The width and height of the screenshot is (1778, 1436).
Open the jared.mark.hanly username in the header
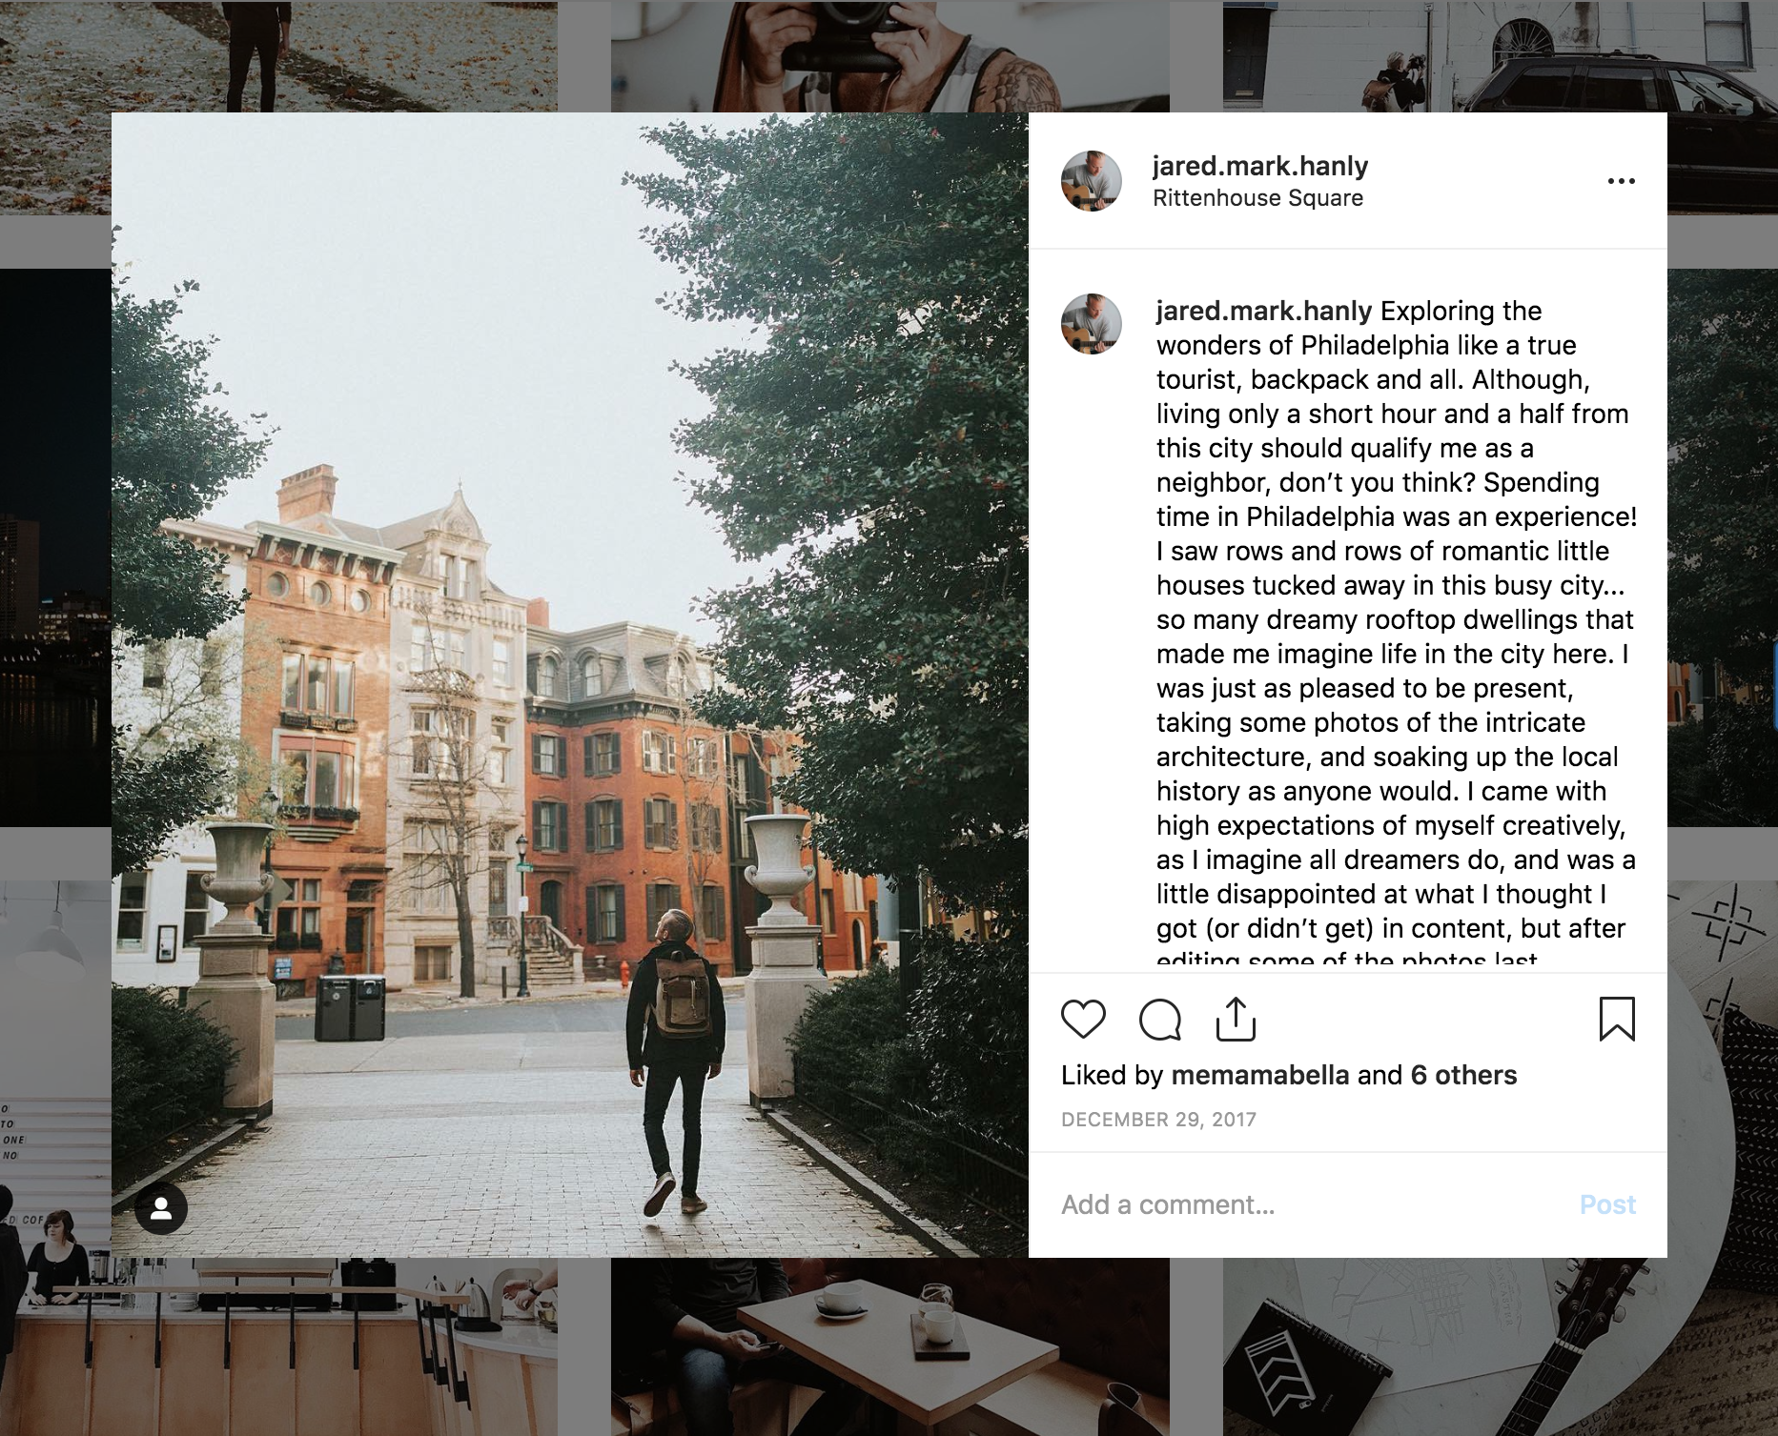click(1260, 166)
